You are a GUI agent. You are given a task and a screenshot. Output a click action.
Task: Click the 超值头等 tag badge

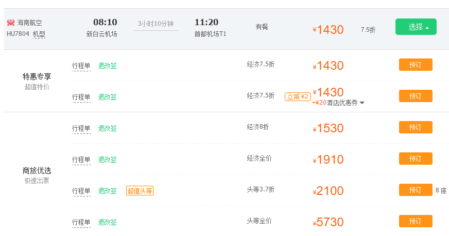[140, 191]
